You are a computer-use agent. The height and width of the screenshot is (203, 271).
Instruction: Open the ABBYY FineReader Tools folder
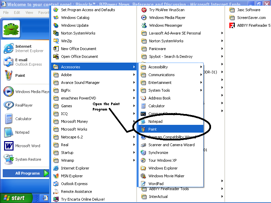point(181,189)
